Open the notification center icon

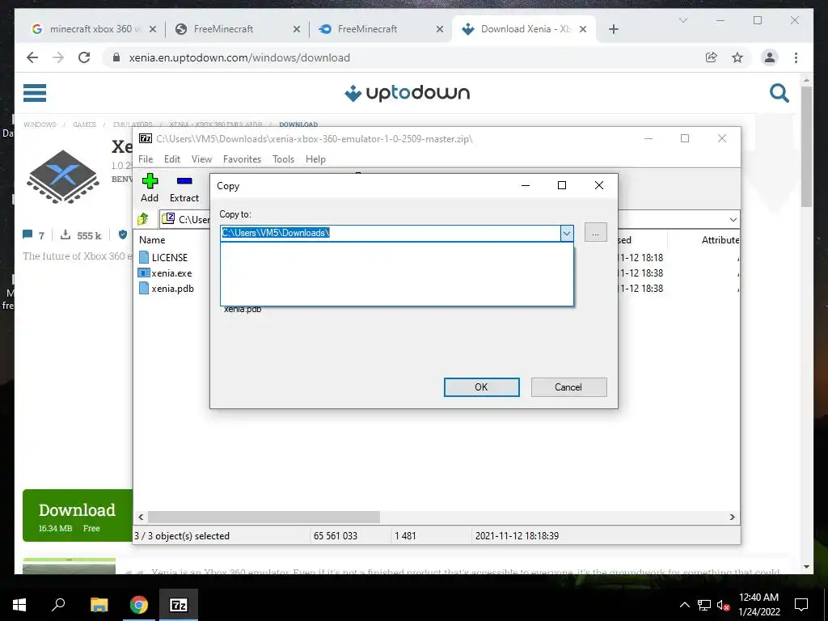(801, 605)
